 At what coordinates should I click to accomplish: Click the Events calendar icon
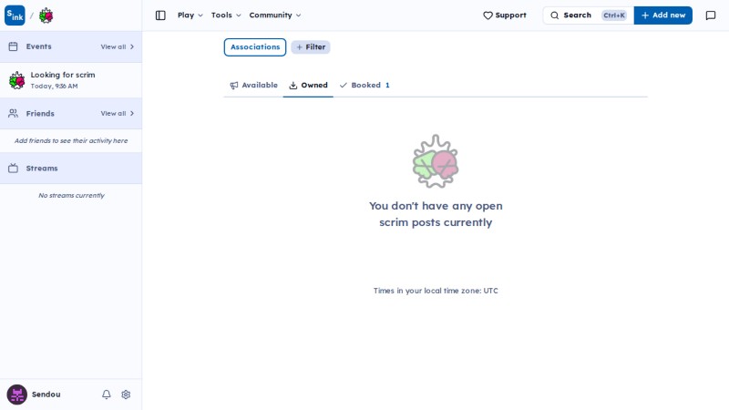[x=13, y=46]
